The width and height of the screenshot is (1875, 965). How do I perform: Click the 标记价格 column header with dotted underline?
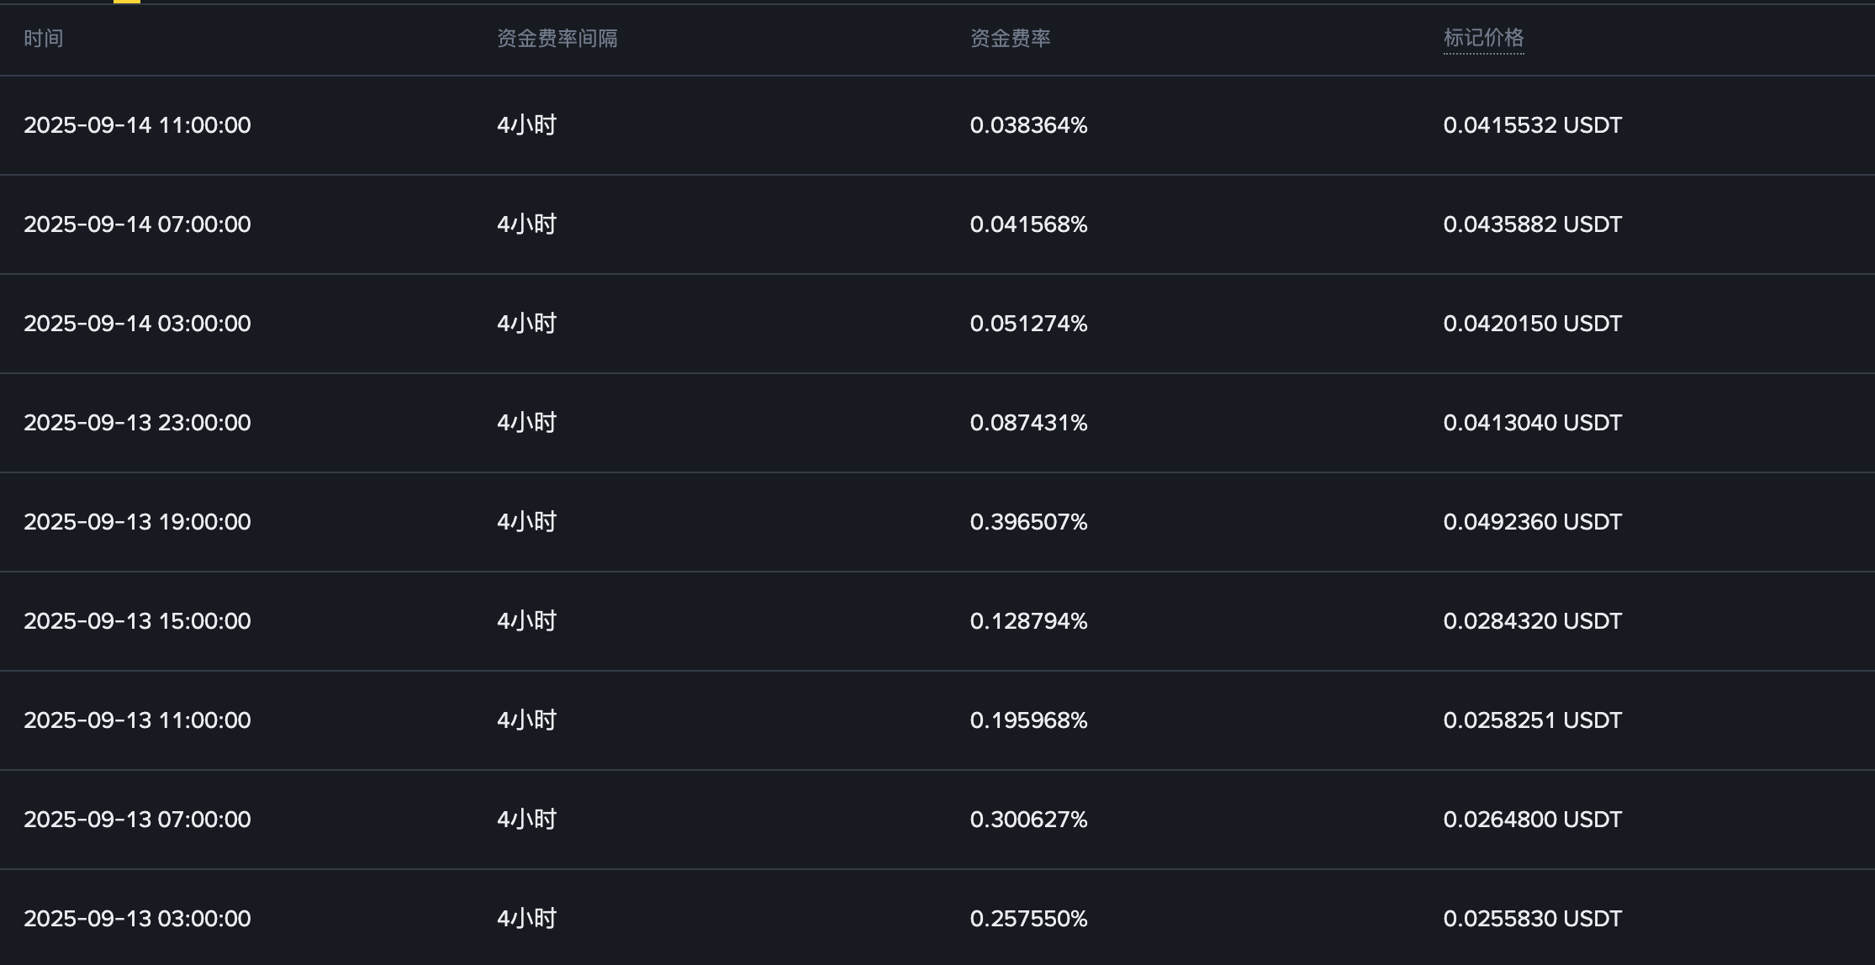tap(1483, 38)
